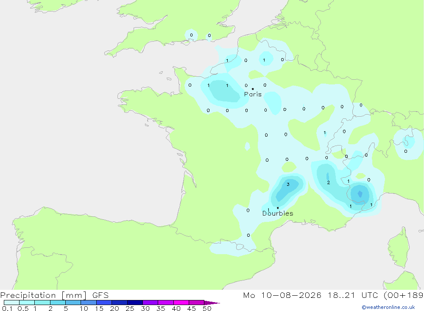Click the Dourbies city label

tap(278, 213)
